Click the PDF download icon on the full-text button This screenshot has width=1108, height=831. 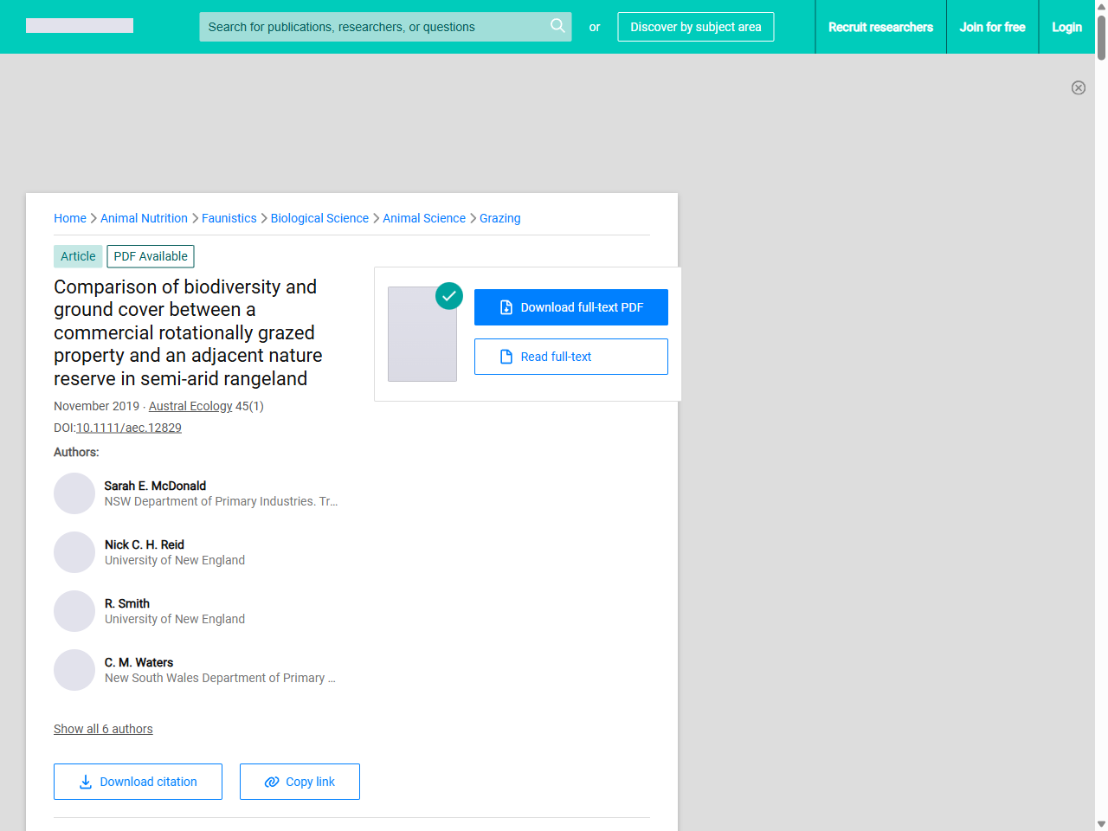[x=505, y=307]
